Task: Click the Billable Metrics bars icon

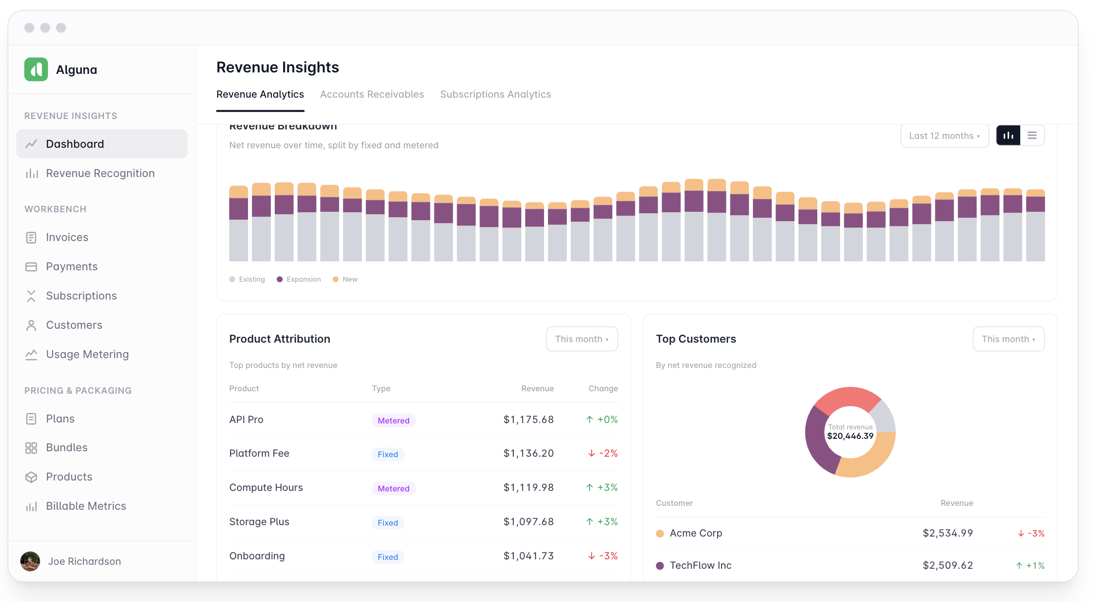Action: [x=31, y=506]
